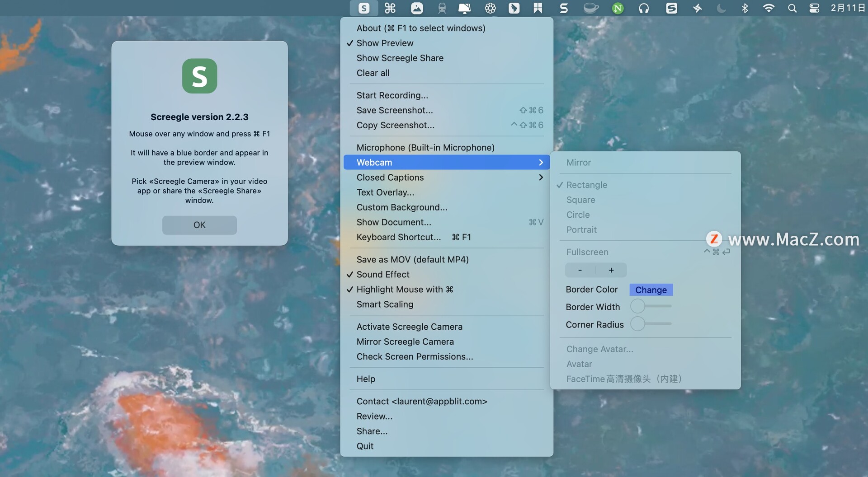Quit Screegle from the menu
Viewport: 868px width, 477px height.
[364, 446]
